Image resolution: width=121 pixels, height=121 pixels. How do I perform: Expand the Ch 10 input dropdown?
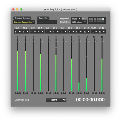coord(87,32)
